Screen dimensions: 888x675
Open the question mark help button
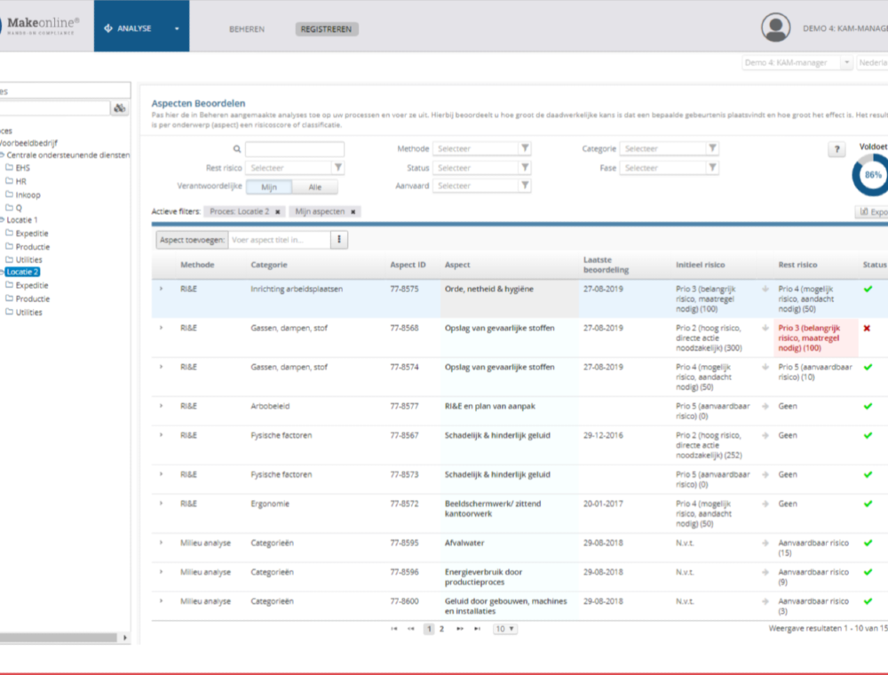pyautogui.click(x=836, y=150)
